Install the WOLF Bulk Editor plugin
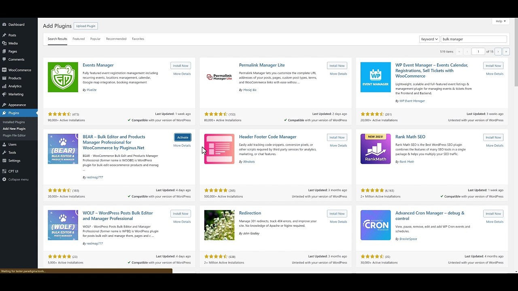Viewport: 518px width, 291px height. 180,213
